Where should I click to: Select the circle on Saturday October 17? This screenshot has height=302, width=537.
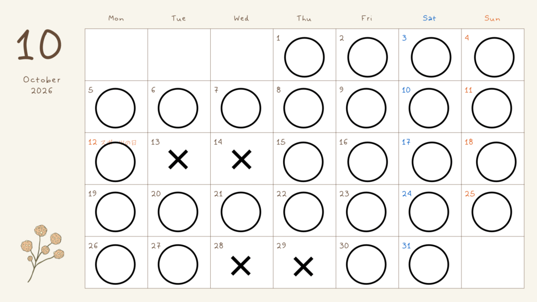point(432,161)
